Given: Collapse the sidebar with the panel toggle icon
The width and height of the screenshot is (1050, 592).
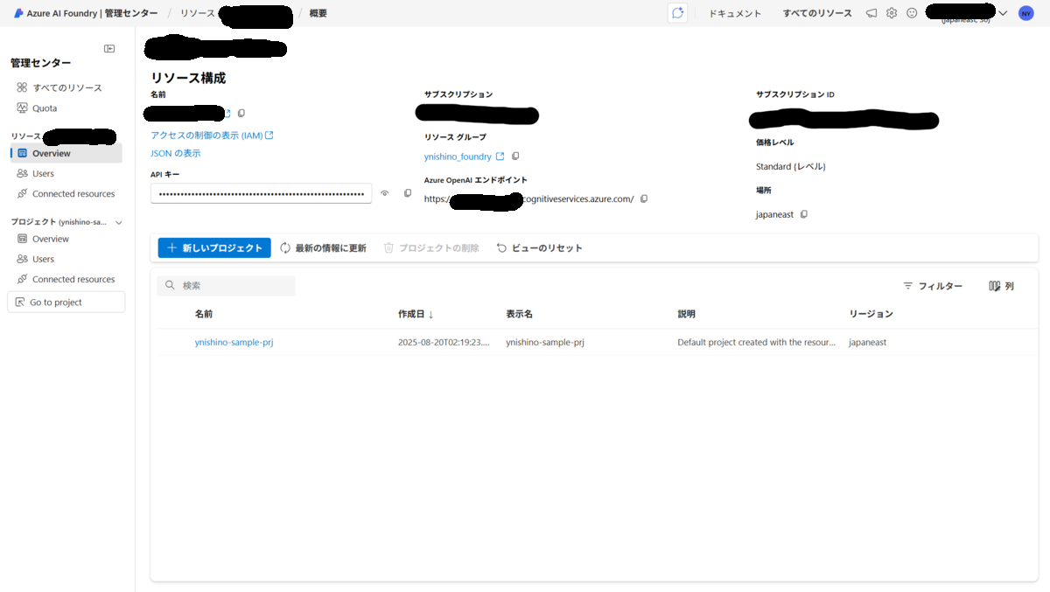Looking at the screenshot, I should 109,49.
